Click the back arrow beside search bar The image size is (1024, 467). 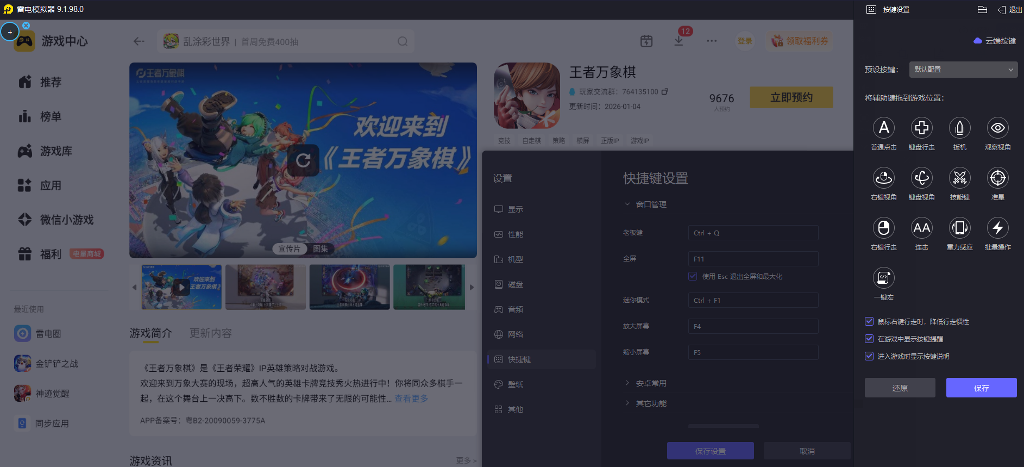click(139, 41)
